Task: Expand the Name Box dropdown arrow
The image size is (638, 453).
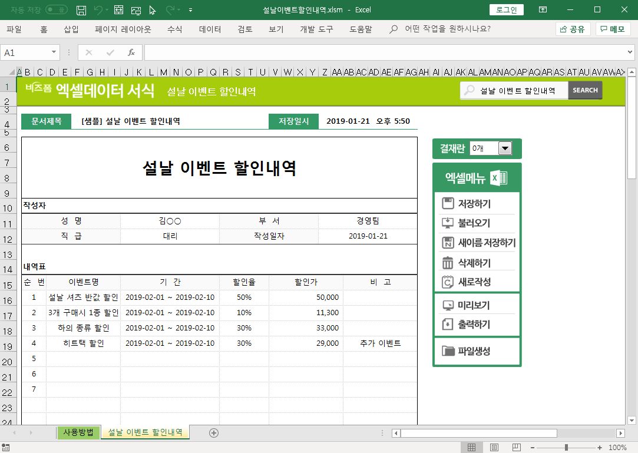Action: pyautogui.click(x=54, y=52)
